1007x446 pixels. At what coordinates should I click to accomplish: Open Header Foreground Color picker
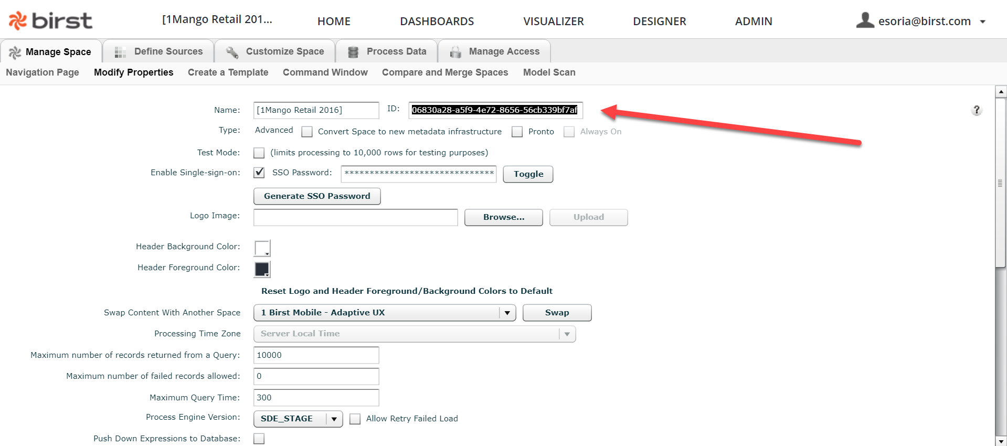(x=262, y=269)
